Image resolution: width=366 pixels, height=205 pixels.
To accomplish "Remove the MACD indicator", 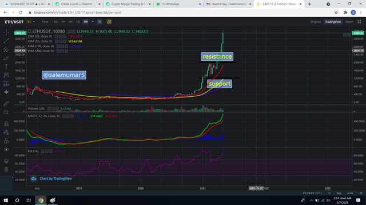I will tap(72, 116).
